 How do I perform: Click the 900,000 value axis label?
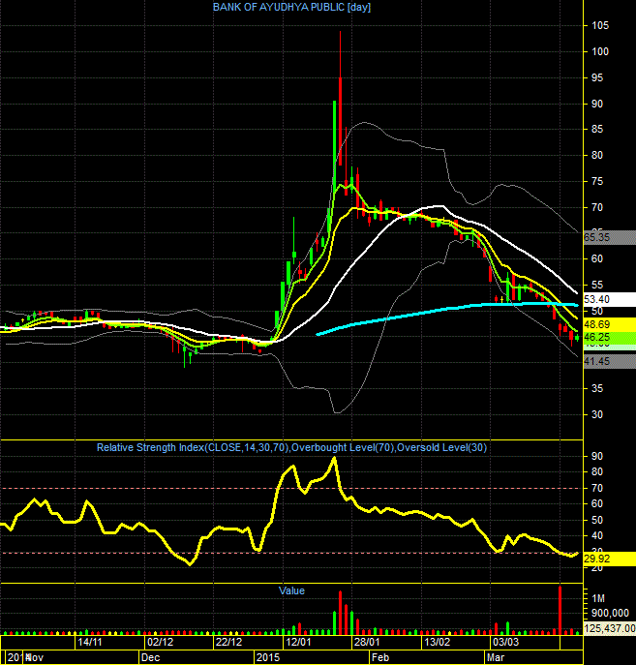click(x=610, y=613)
